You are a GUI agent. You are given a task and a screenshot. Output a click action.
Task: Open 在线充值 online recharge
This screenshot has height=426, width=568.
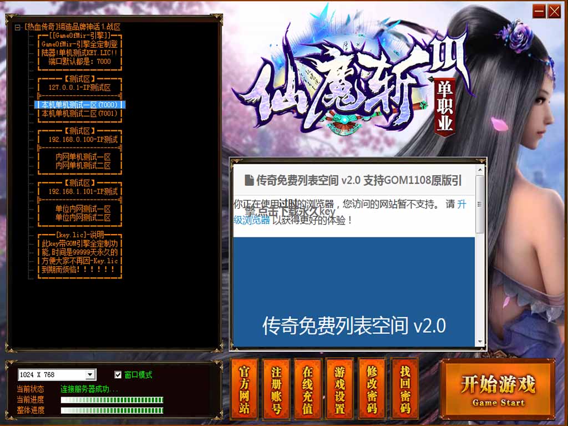pyautogui.click(x=308, y=389)
